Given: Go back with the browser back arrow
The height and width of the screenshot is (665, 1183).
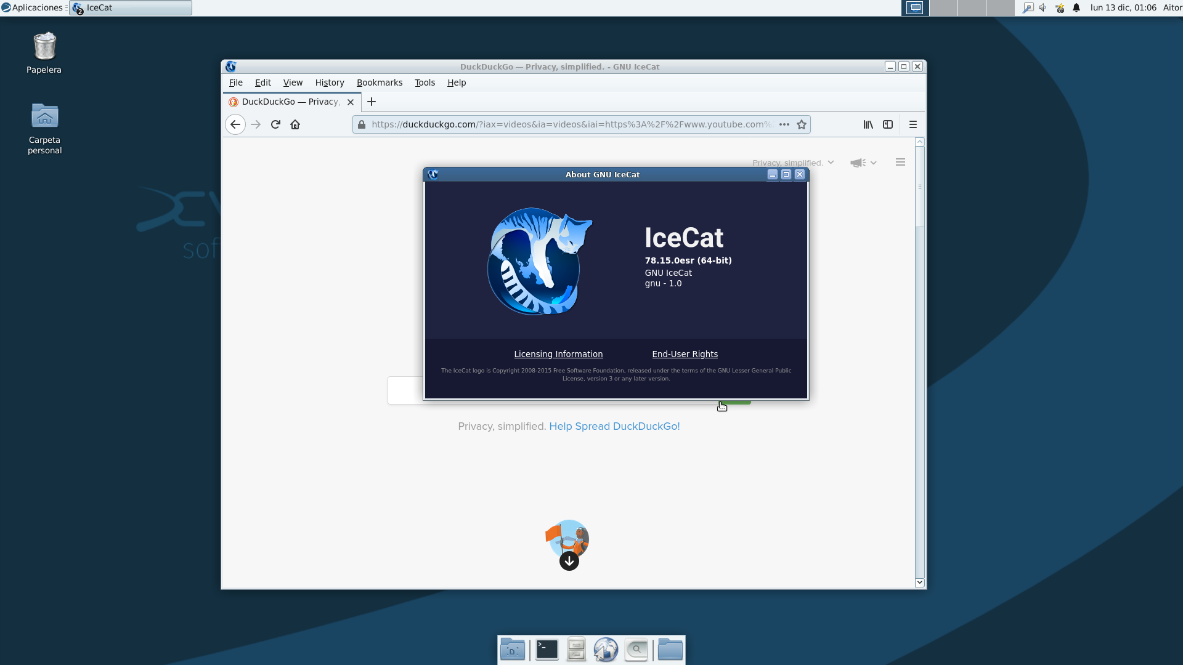Looking at the screenshot, I should click(235, 124).
